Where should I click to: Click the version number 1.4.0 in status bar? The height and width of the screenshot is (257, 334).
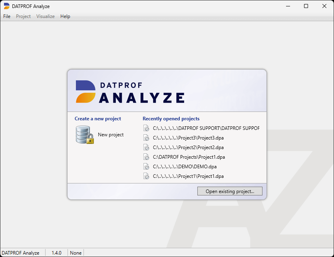[56, 253]
